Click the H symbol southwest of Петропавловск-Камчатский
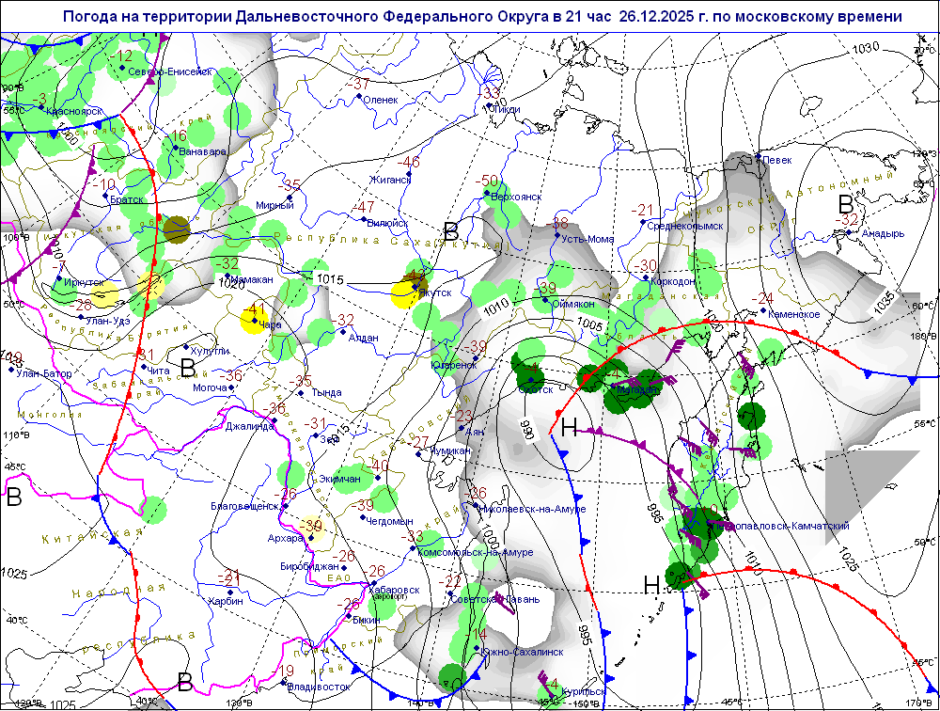Viewport: 940px width, 711px height. (651, 584)
